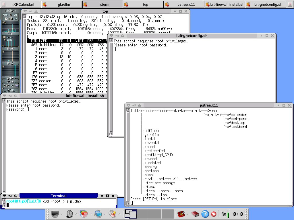Screen dimensions: 294x220
Task: Click the ppp0 label in gkrellm
Action: (10, 82)
